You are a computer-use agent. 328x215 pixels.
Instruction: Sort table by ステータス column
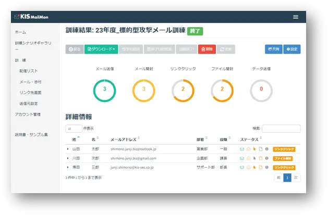pos(251,140)
